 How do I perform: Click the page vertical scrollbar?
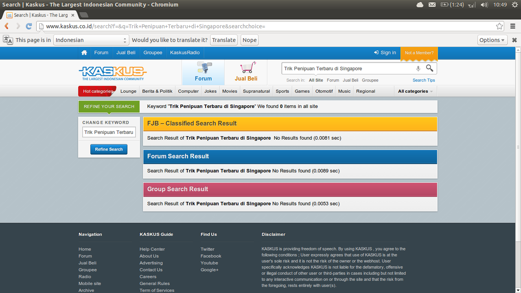tap(518, 146)
